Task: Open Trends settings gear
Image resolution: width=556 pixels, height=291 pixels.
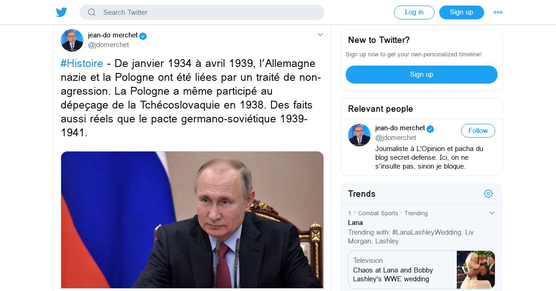Action: tap(488, 194)
